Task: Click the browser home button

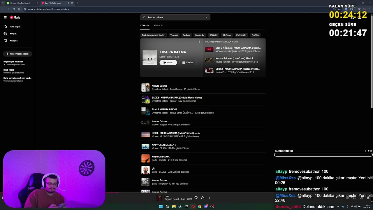Action: pyautogui.click(x=19, y=9)
